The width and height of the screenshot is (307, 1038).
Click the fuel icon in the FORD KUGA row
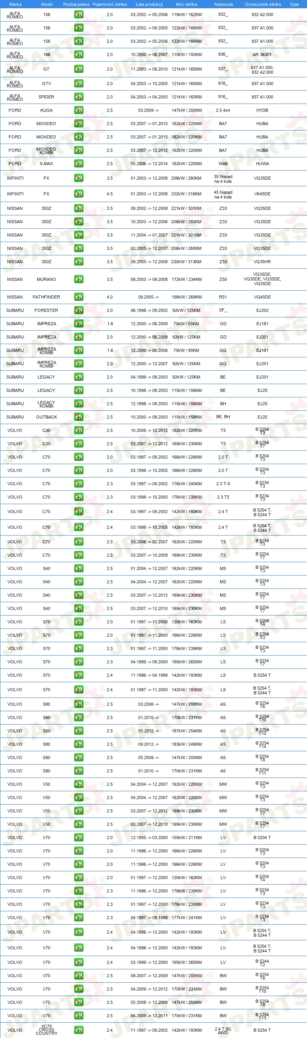[79, 110]
